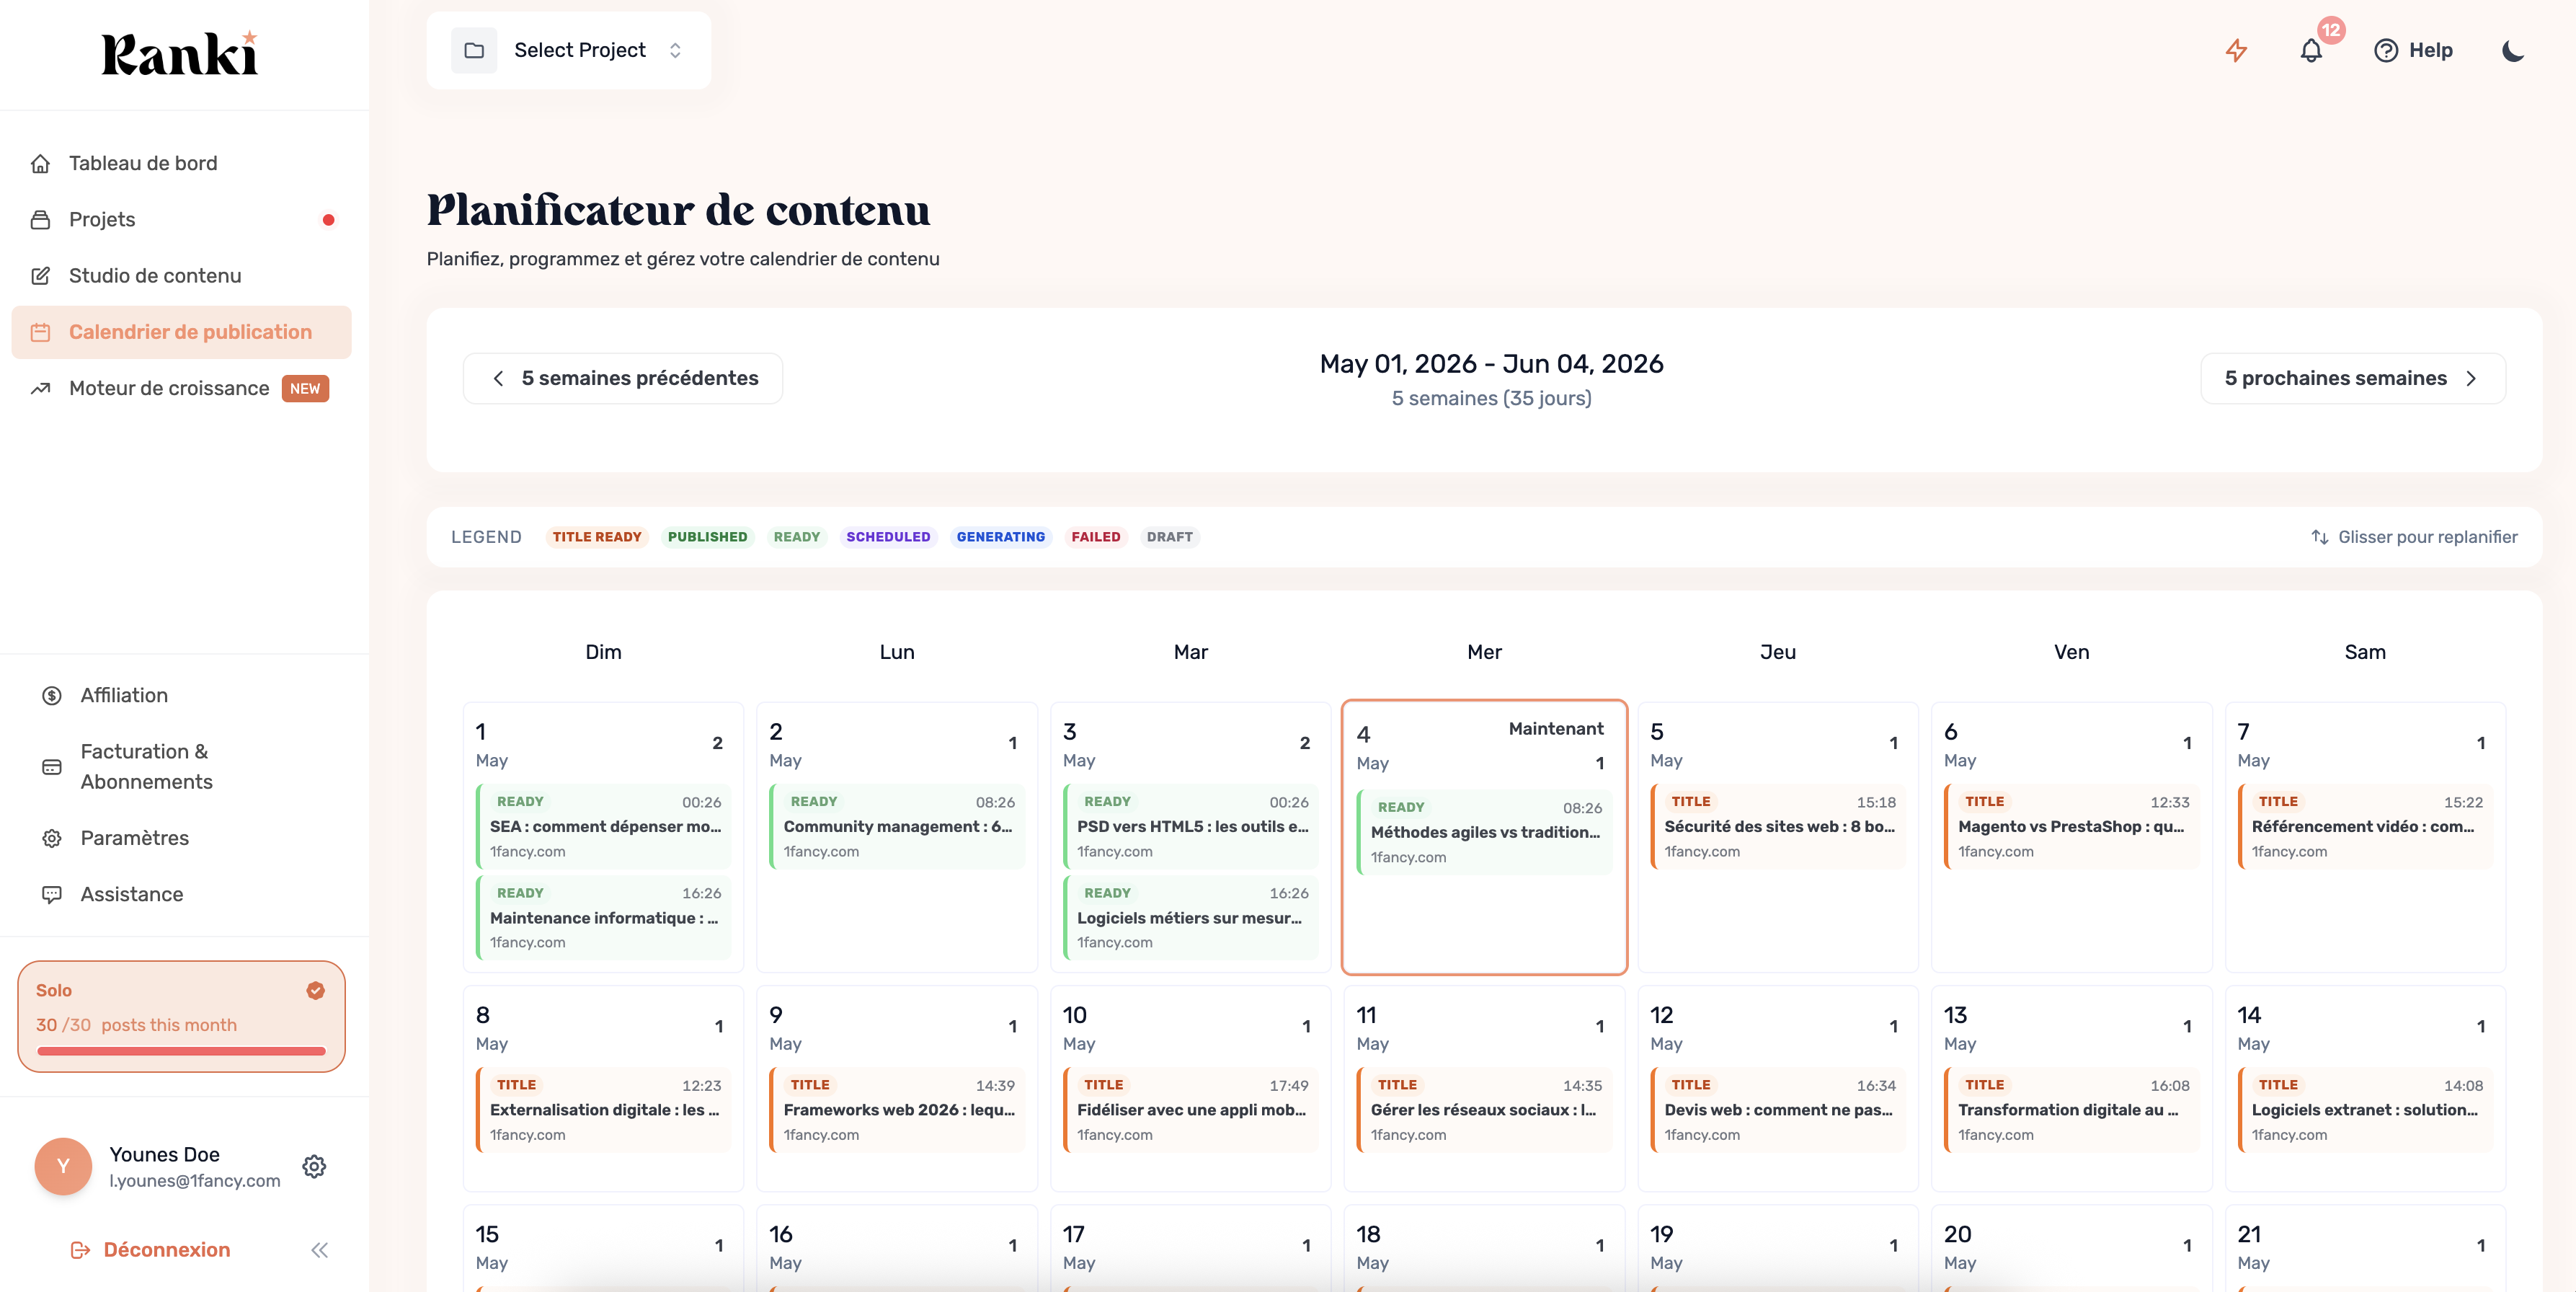This screenshot has height=1292, width=2576.
Task: Open Tableau de bord home icon
Action: (40, 163)
